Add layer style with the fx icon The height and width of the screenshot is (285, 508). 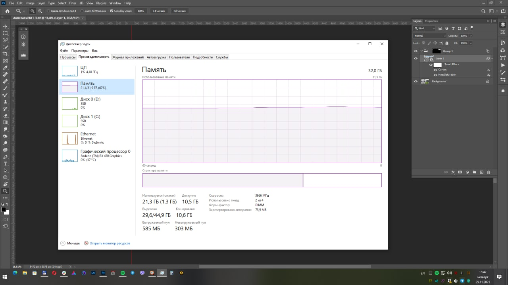tap(453, 172)
